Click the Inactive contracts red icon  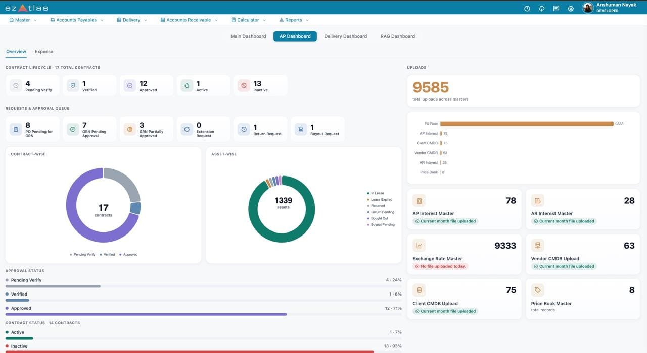(x=244, y=86)
